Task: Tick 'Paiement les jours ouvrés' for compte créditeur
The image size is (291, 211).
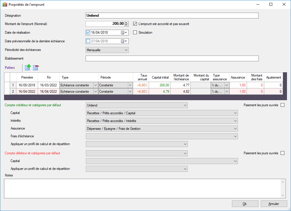Action: pyautogui.click(x=282, y=105)
